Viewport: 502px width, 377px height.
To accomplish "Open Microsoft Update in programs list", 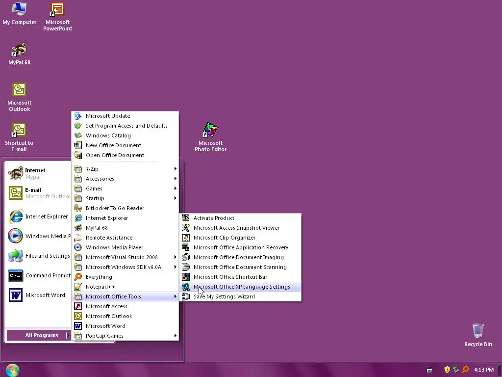I will [x=125, y=116].
